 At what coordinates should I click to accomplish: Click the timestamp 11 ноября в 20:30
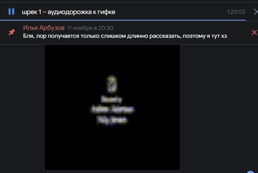(90, 28)
